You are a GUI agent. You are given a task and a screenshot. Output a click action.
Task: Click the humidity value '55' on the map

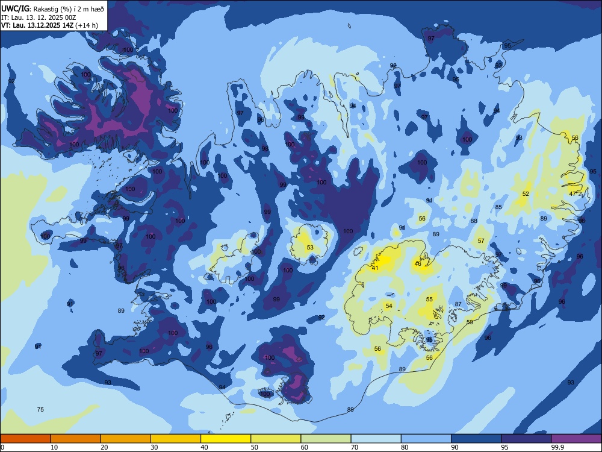pos(429,299)
